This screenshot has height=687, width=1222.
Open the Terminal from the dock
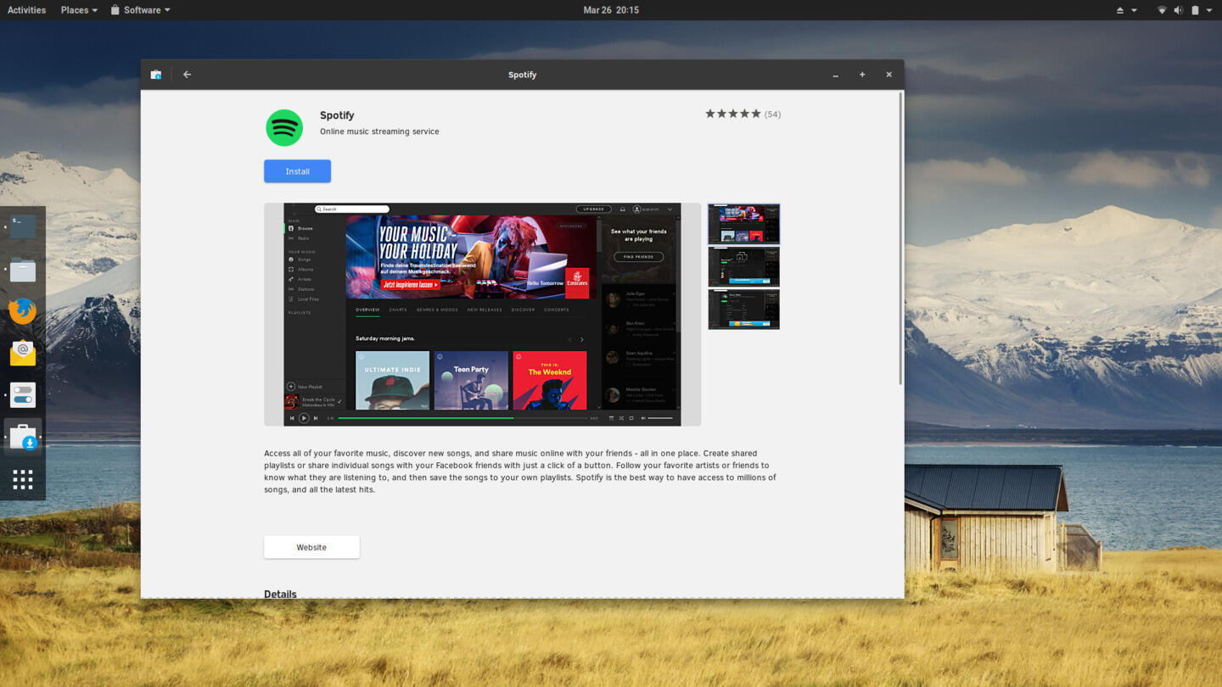(23, 226)
